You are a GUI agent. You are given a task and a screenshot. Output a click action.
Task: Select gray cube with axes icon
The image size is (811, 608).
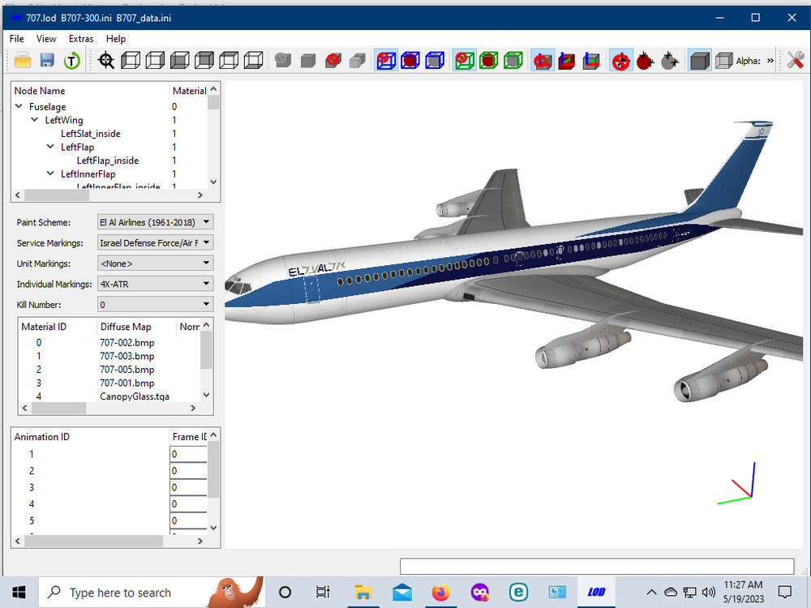pyautogui.click(x=590, y=61)
